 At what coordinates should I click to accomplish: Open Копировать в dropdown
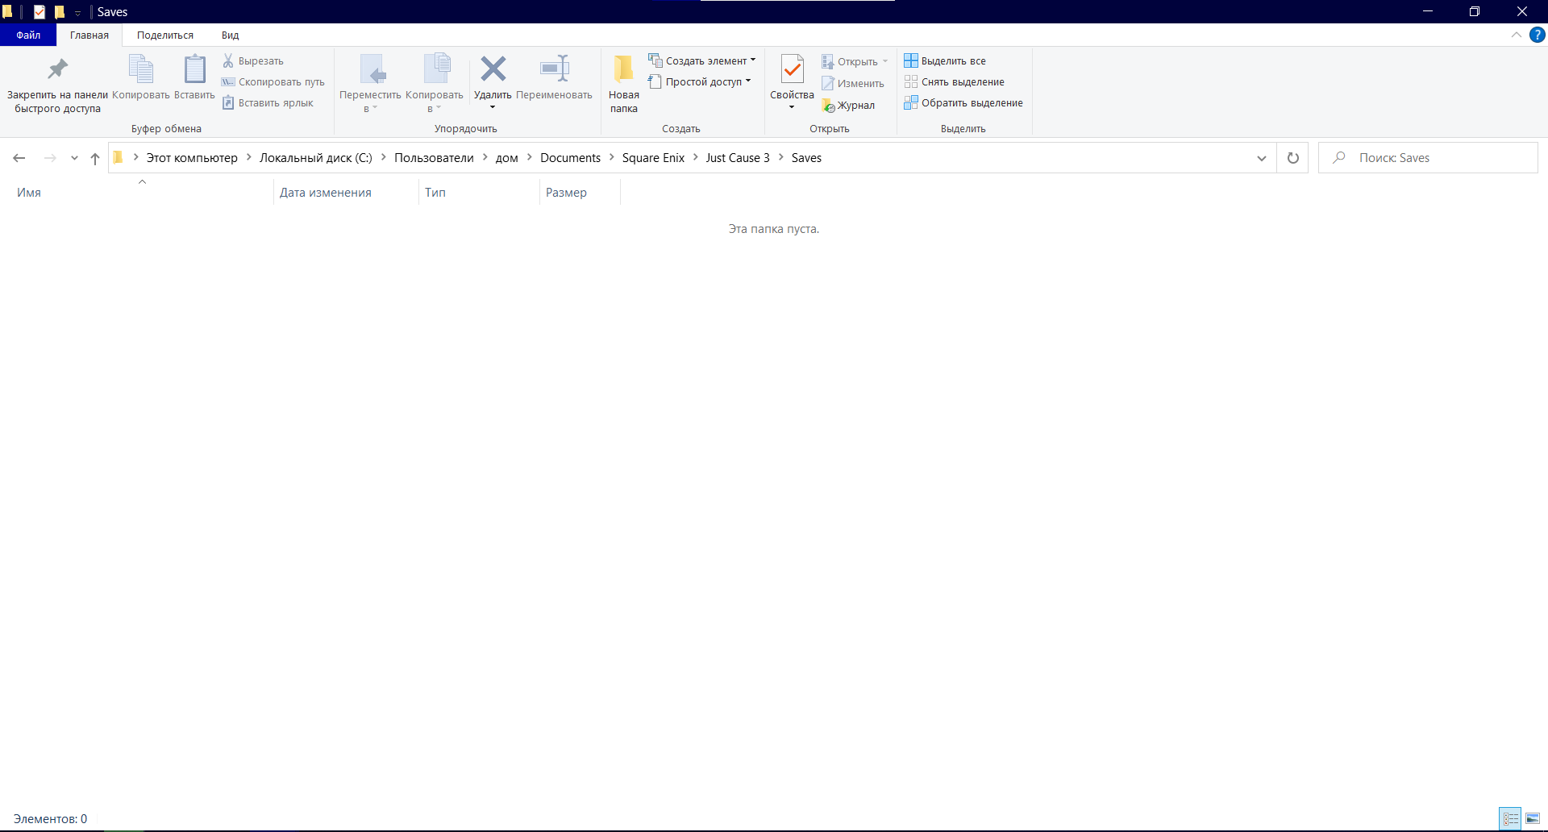(x=434, y=84)
